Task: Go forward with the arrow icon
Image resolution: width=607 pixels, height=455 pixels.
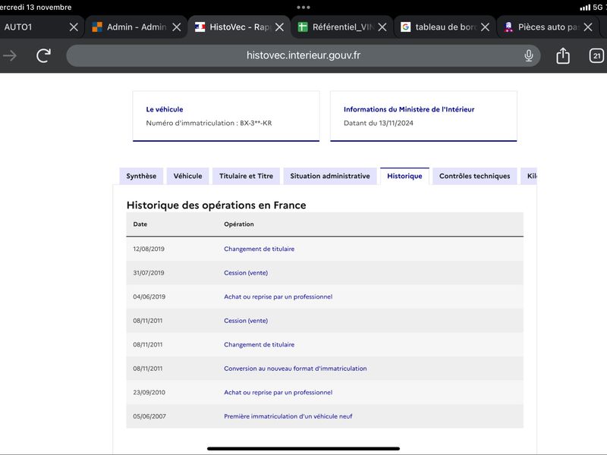Action: (9, 55)
